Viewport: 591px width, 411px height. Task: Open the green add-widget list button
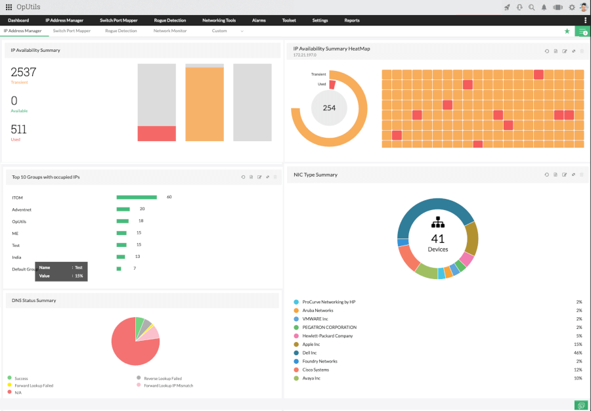click(x=582, y=32)
